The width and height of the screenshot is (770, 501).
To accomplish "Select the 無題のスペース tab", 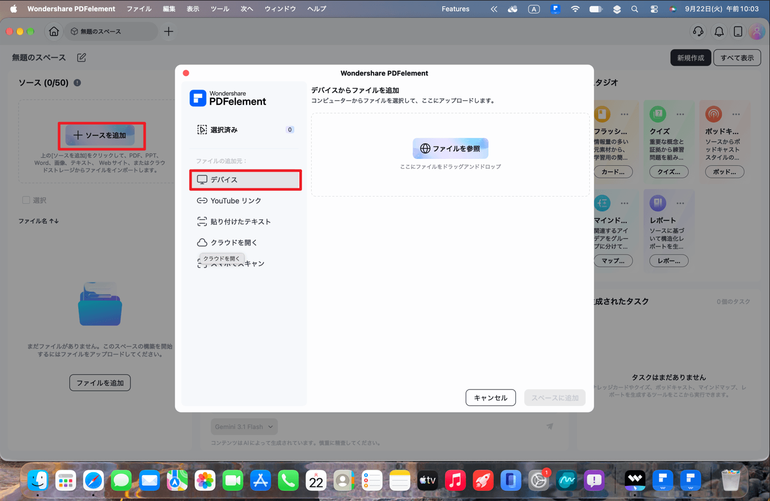I will [x=111, y=31].
